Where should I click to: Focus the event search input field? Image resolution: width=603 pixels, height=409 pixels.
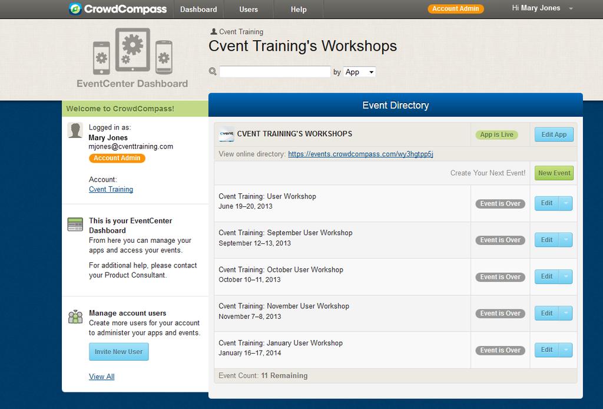click(x=274, y=71)
